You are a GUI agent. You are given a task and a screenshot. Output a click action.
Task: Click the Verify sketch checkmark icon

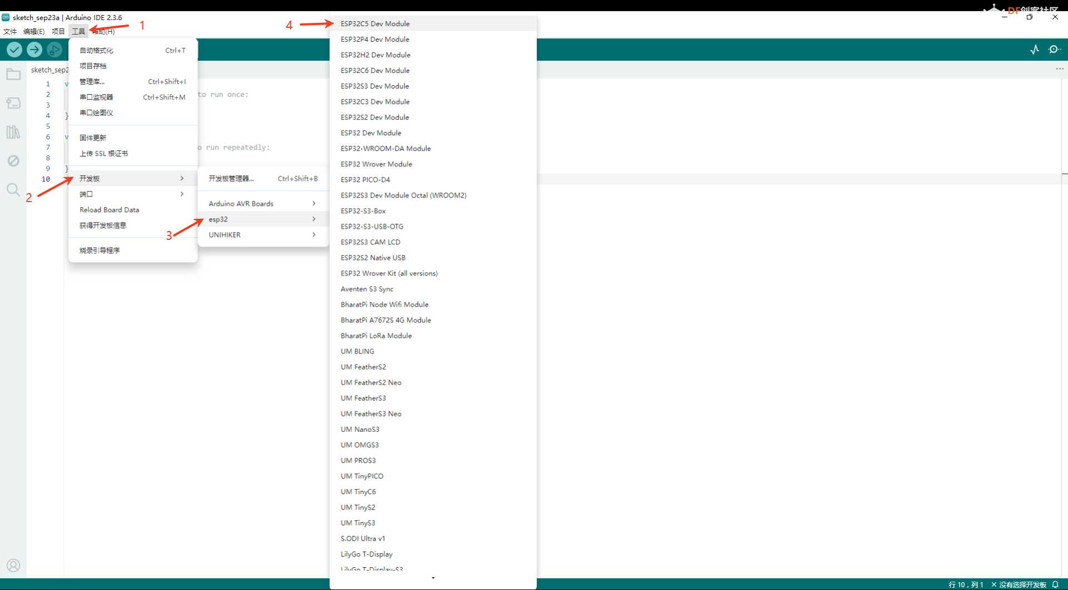pos(14,50)
